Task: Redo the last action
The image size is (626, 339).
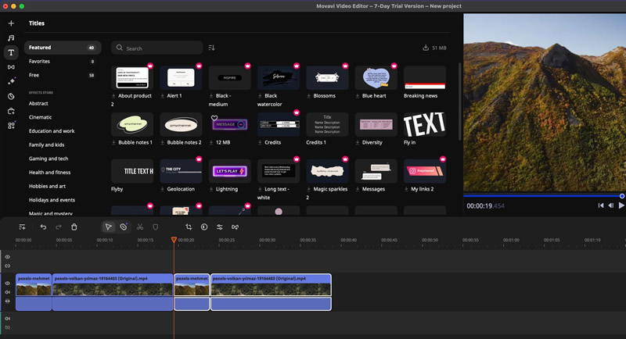Action: [59, 227]
